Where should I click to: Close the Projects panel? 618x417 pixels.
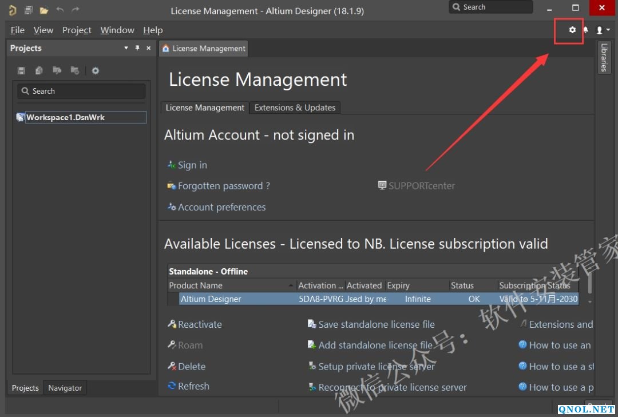pos(149,48)
